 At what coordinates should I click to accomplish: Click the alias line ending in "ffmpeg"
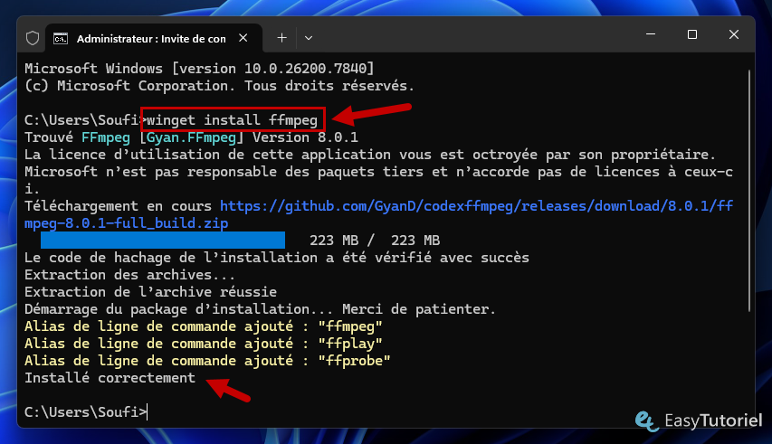tap(204, 326)
